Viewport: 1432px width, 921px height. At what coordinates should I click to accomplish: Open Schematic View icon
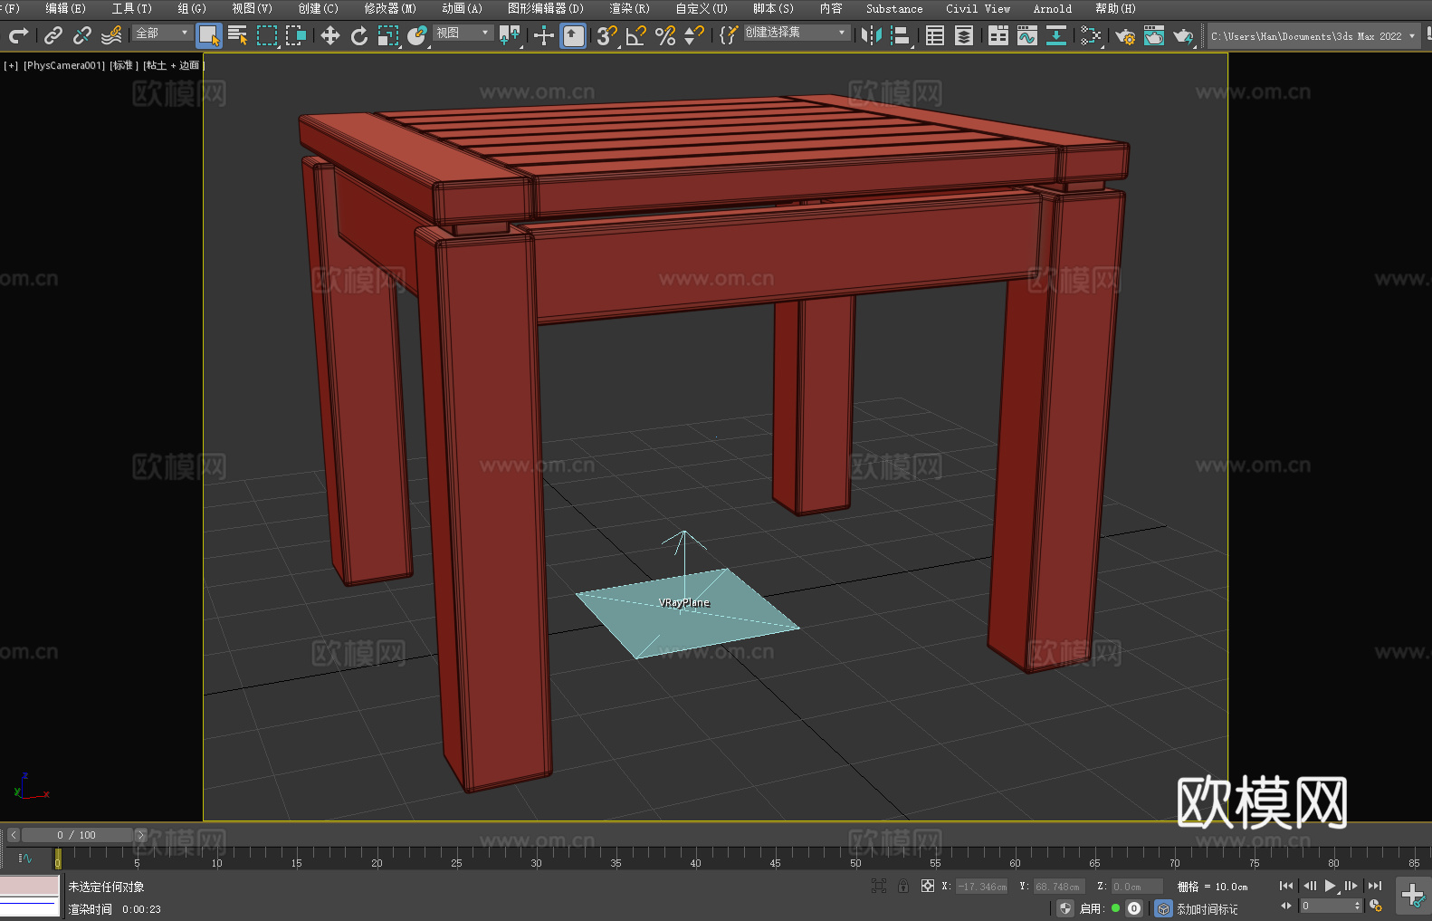pos(1056,35)
